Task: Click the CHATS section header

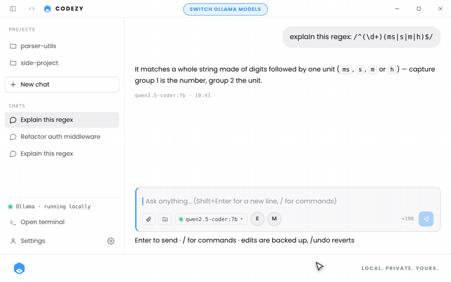Action: tap(17, 106)
